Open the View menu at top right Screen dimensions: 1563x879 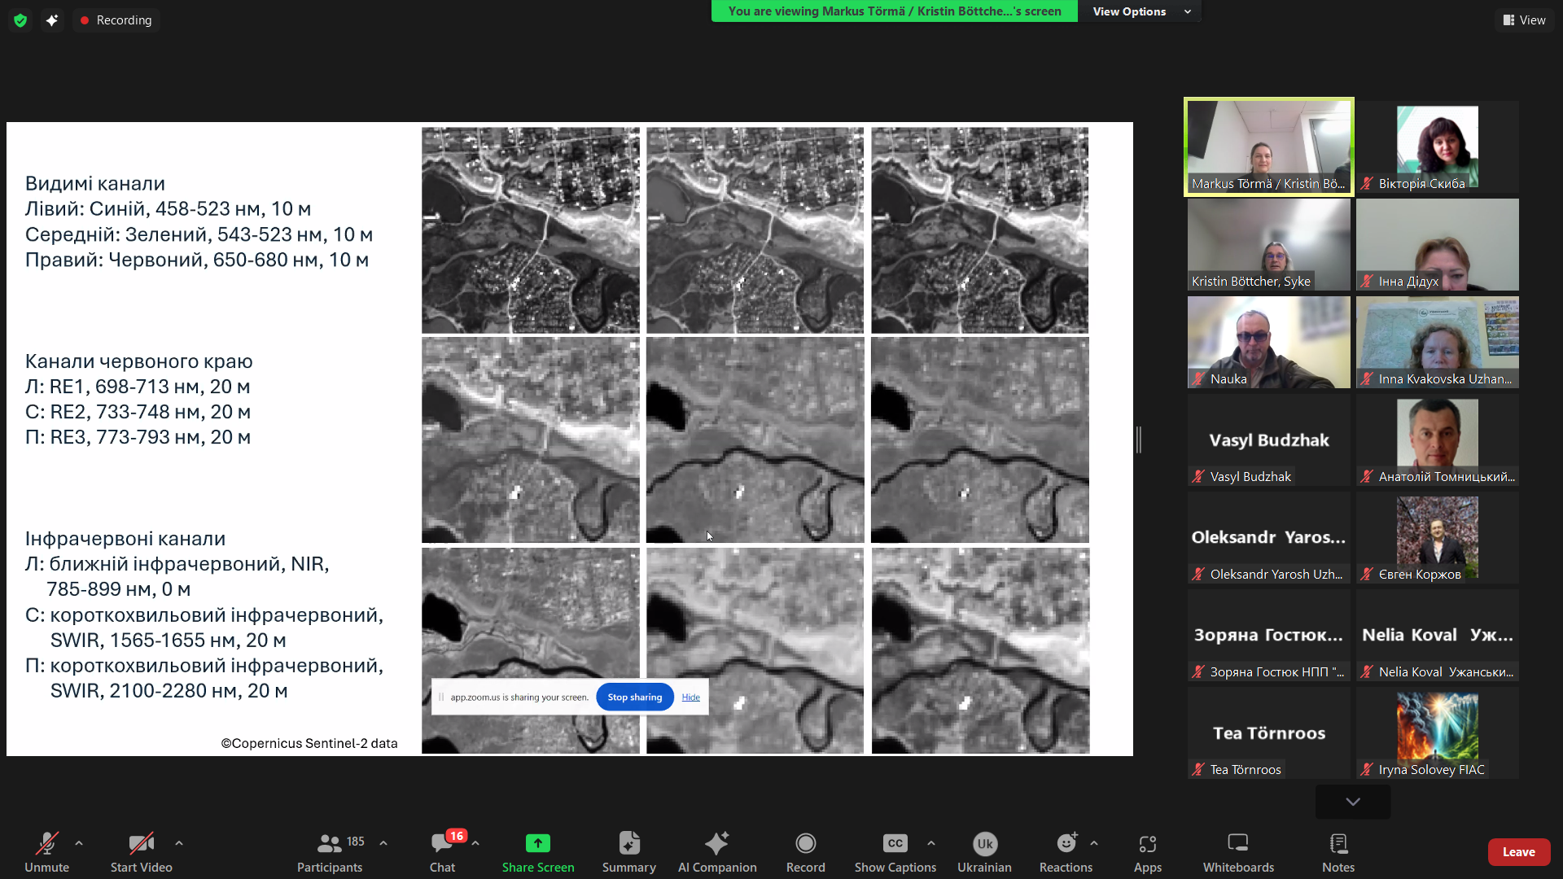(1524, 20)
